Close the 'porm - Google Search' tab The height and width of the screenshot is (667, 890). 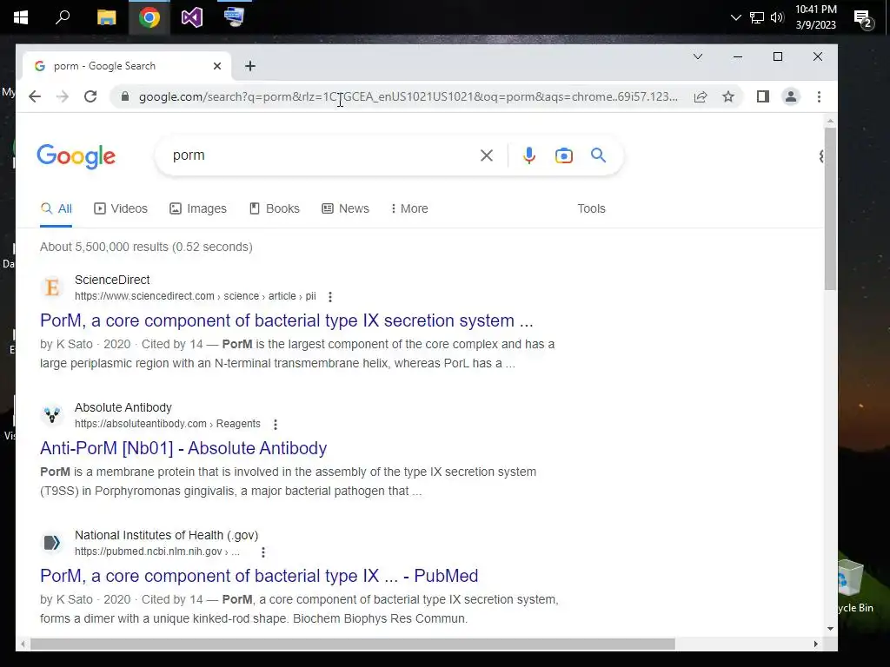coord(216,66)
